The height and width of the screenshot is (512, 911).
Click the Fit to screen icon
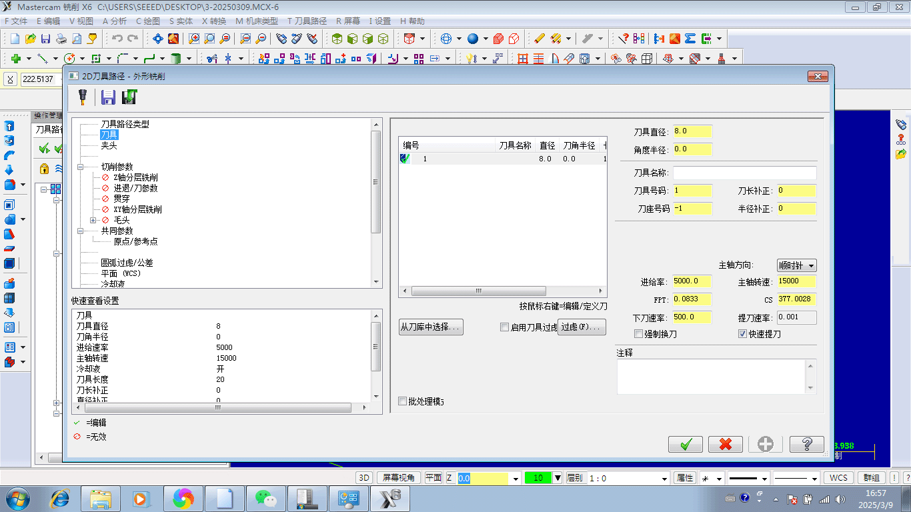pos(158,39)
